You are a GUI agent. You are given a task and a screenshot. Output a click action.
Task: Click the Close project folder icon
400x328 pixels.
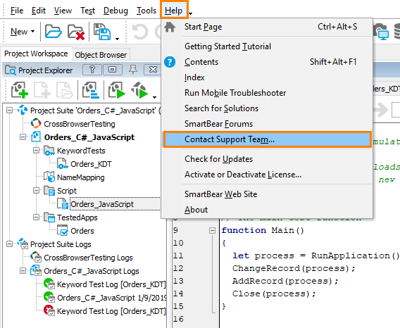(76, 32)
